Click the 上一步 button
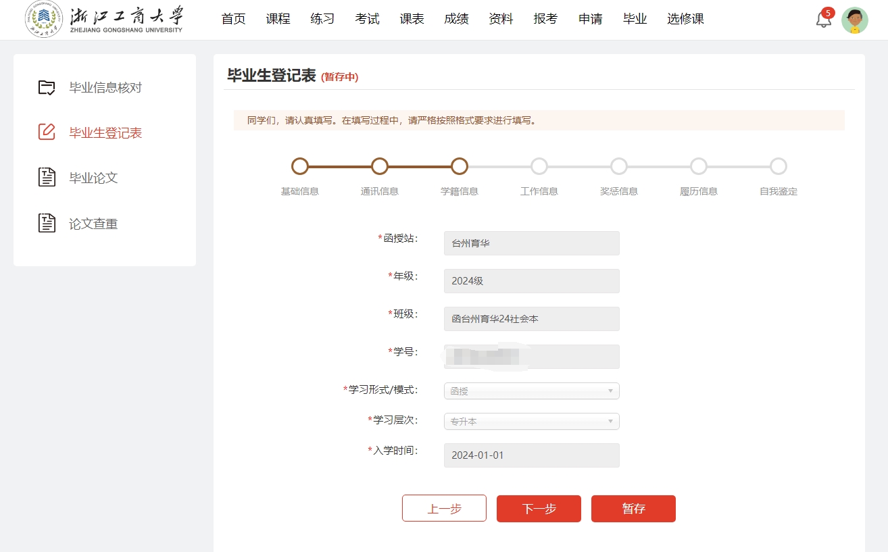888x552 pixels. (444, 509)
